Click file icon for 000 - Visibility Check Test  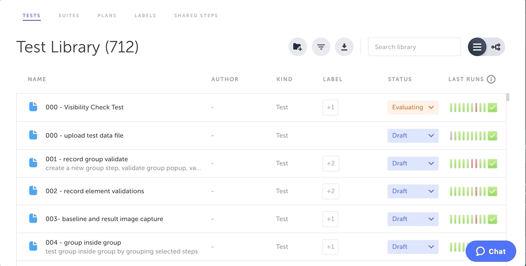(x=33, y=107)
